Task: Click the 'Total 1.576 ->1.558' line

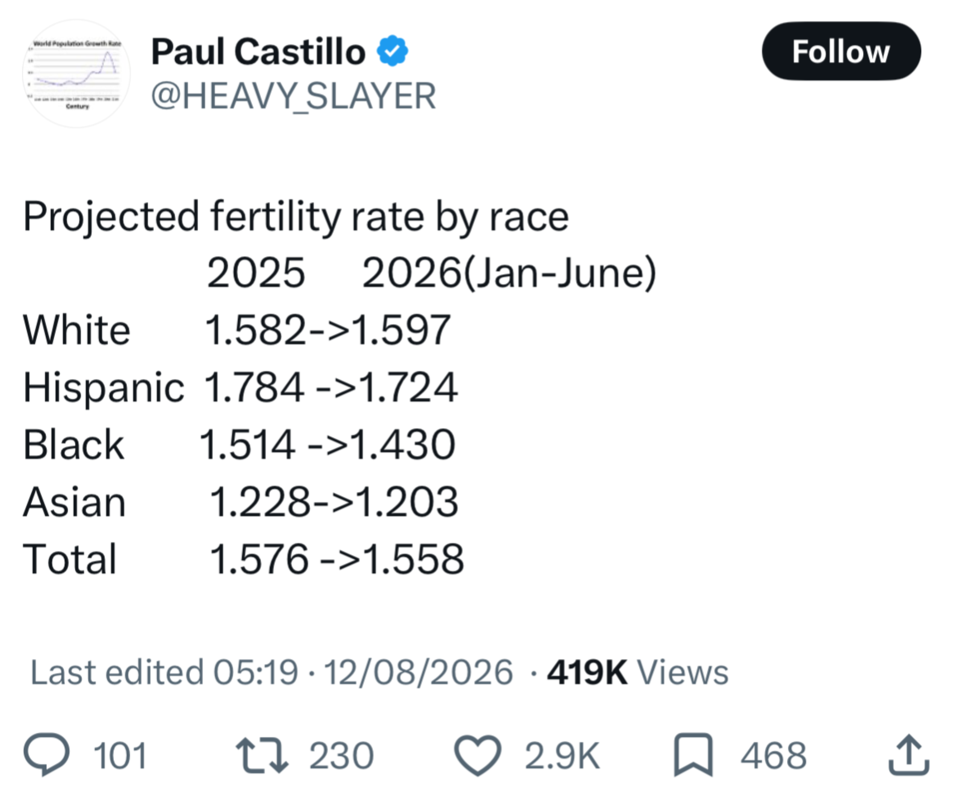Action: [243, 559]
